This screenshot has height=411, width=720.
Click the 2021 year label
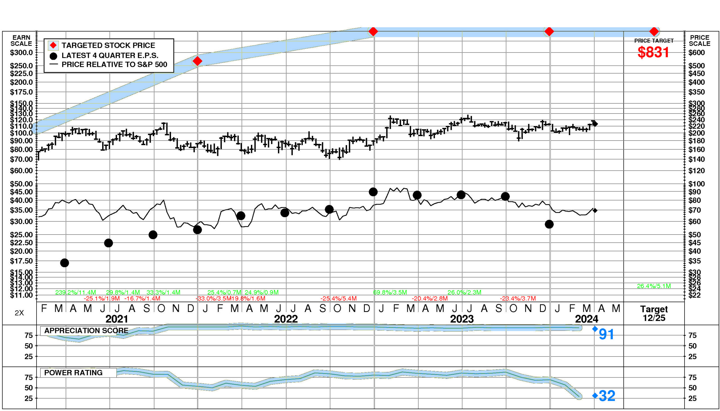117,319
